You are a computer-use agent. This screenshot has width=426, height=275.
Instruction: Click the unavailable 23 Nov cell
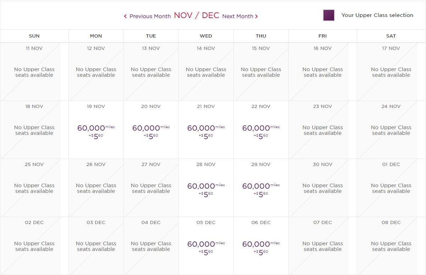point(323,130)
